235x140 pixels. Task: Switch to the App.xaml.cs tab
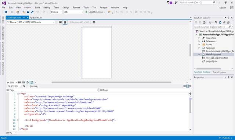pyautogui.click(x=36, y=18)
